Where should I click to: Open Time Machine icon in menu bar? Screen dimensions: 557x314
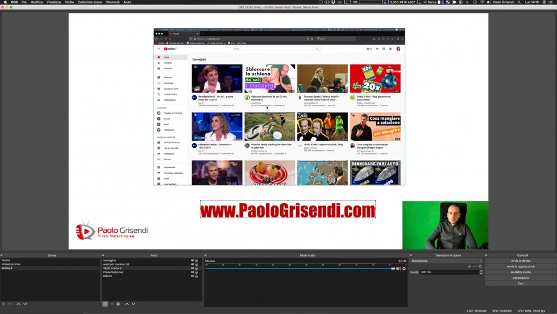coord(475,2)
